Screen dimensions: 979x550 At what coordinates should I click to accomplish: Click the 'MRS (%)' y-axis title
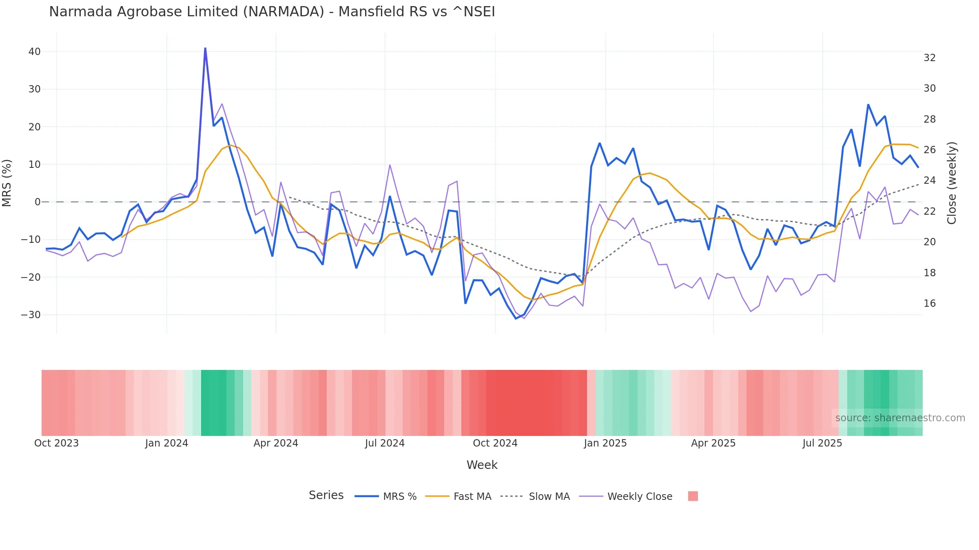7,183
